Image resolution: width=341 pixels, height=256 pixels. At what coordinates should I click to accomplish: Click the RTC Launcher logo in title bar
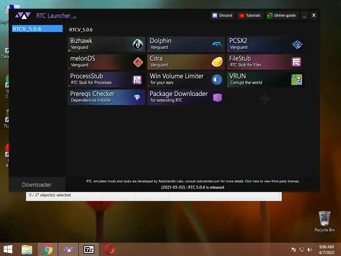point(23,16)
